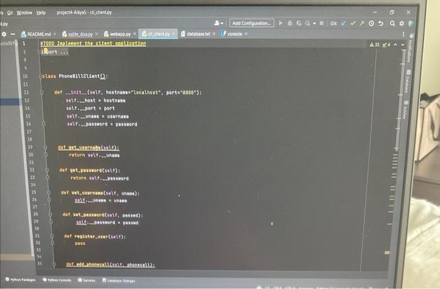Screen dimensions: 440x289
Task: Open Python Console tool window
Action: point(57,280)
